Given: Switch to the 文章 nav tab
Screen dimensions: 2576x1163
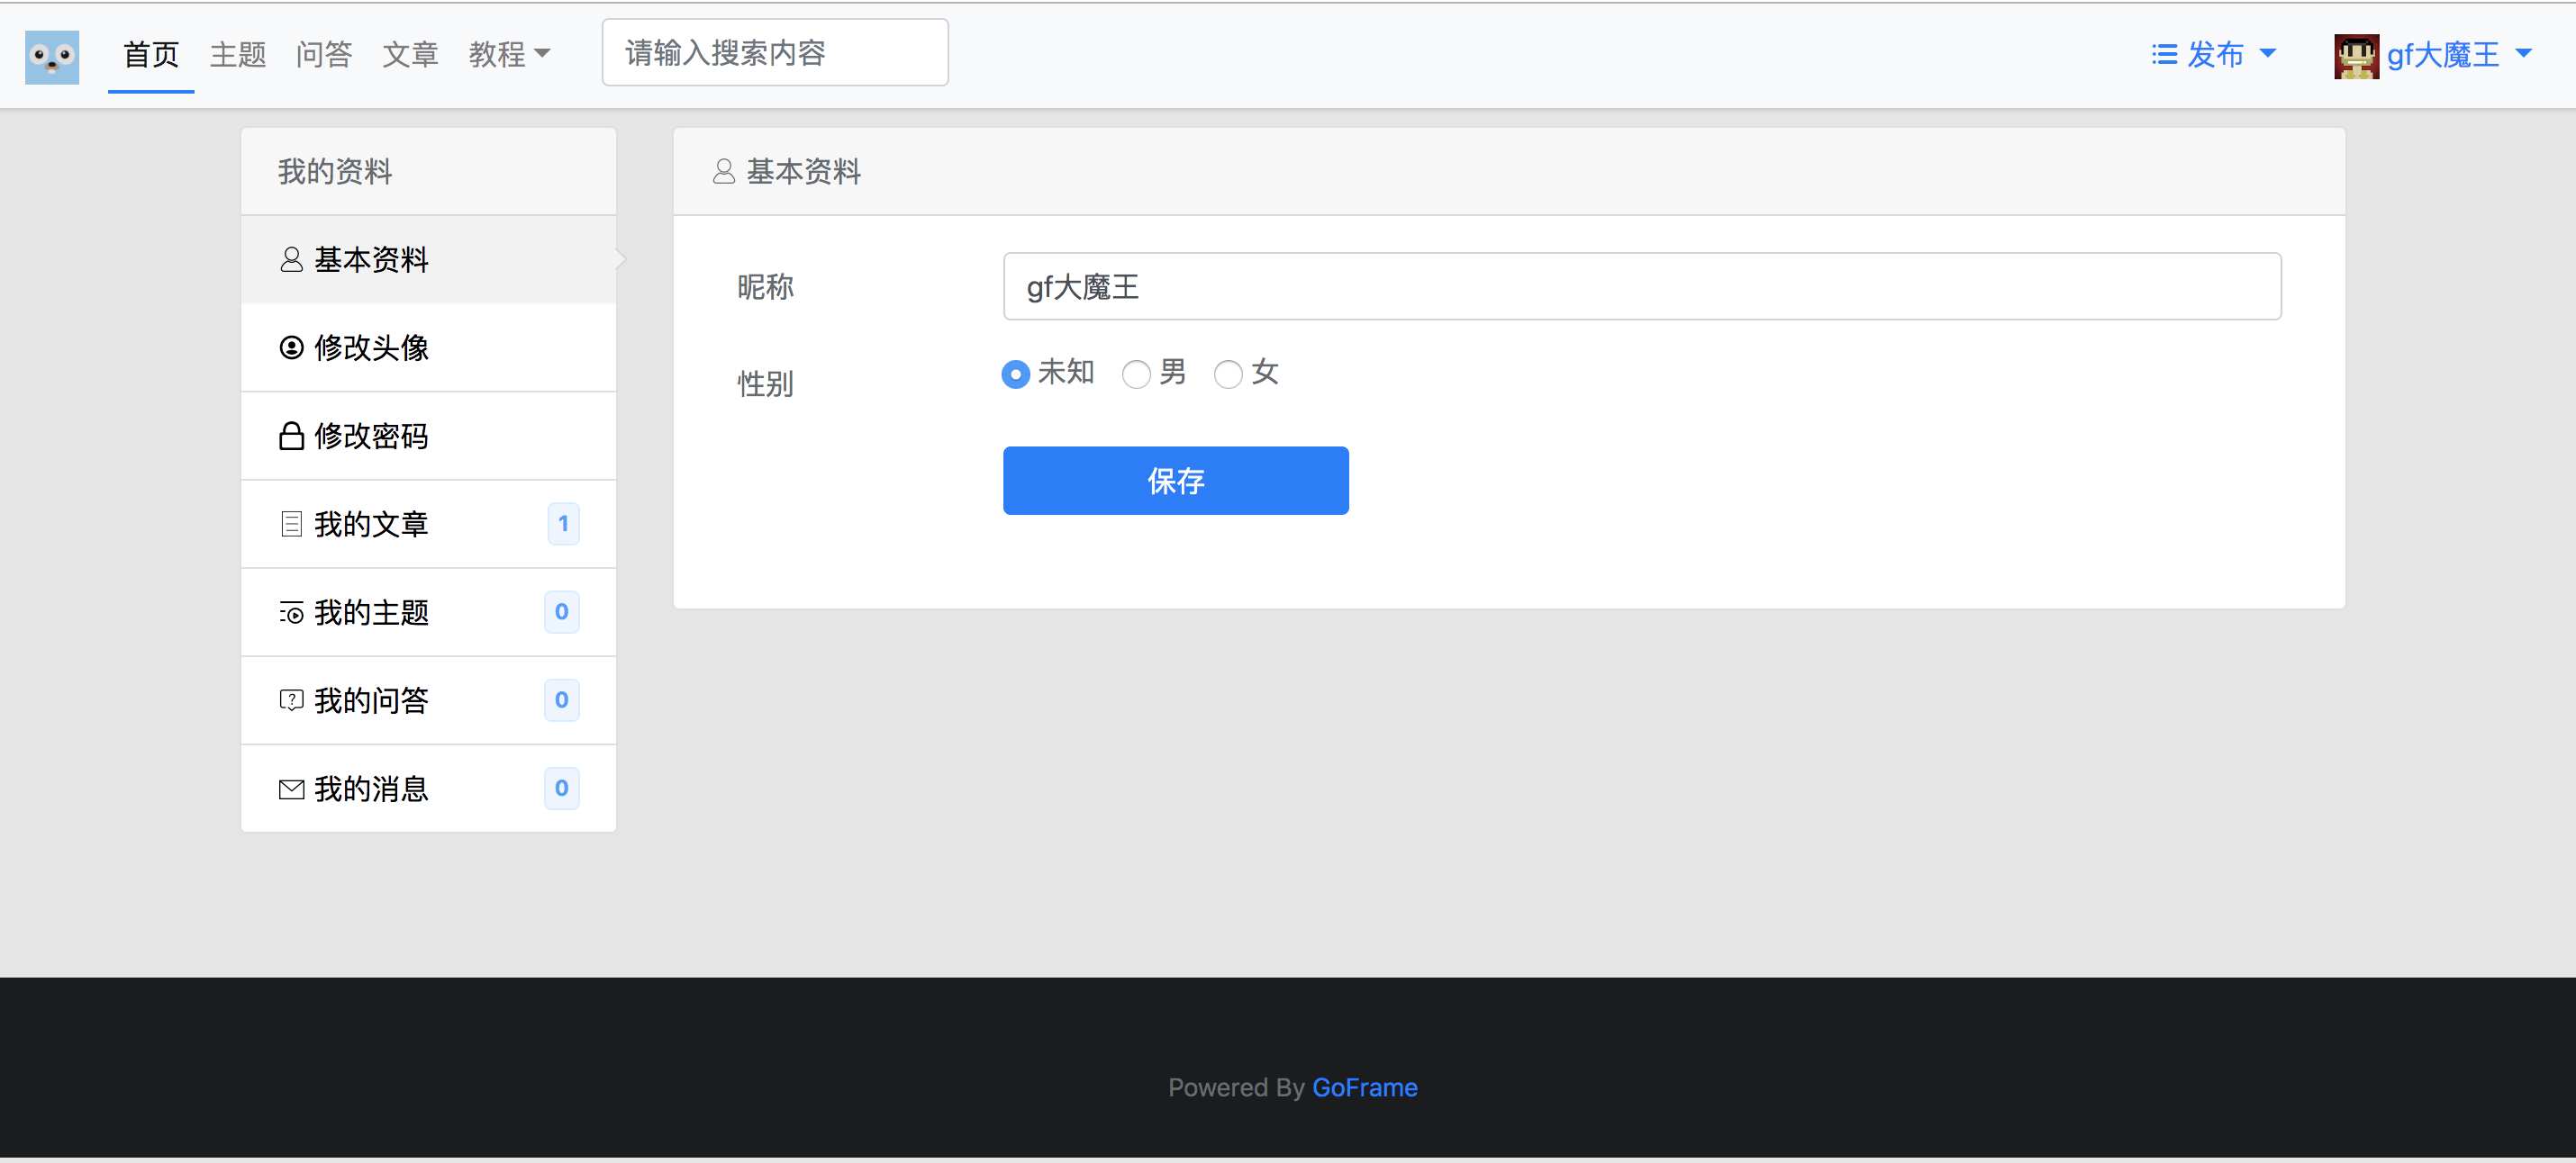Looking at the screenshot, I should point(410,54).
